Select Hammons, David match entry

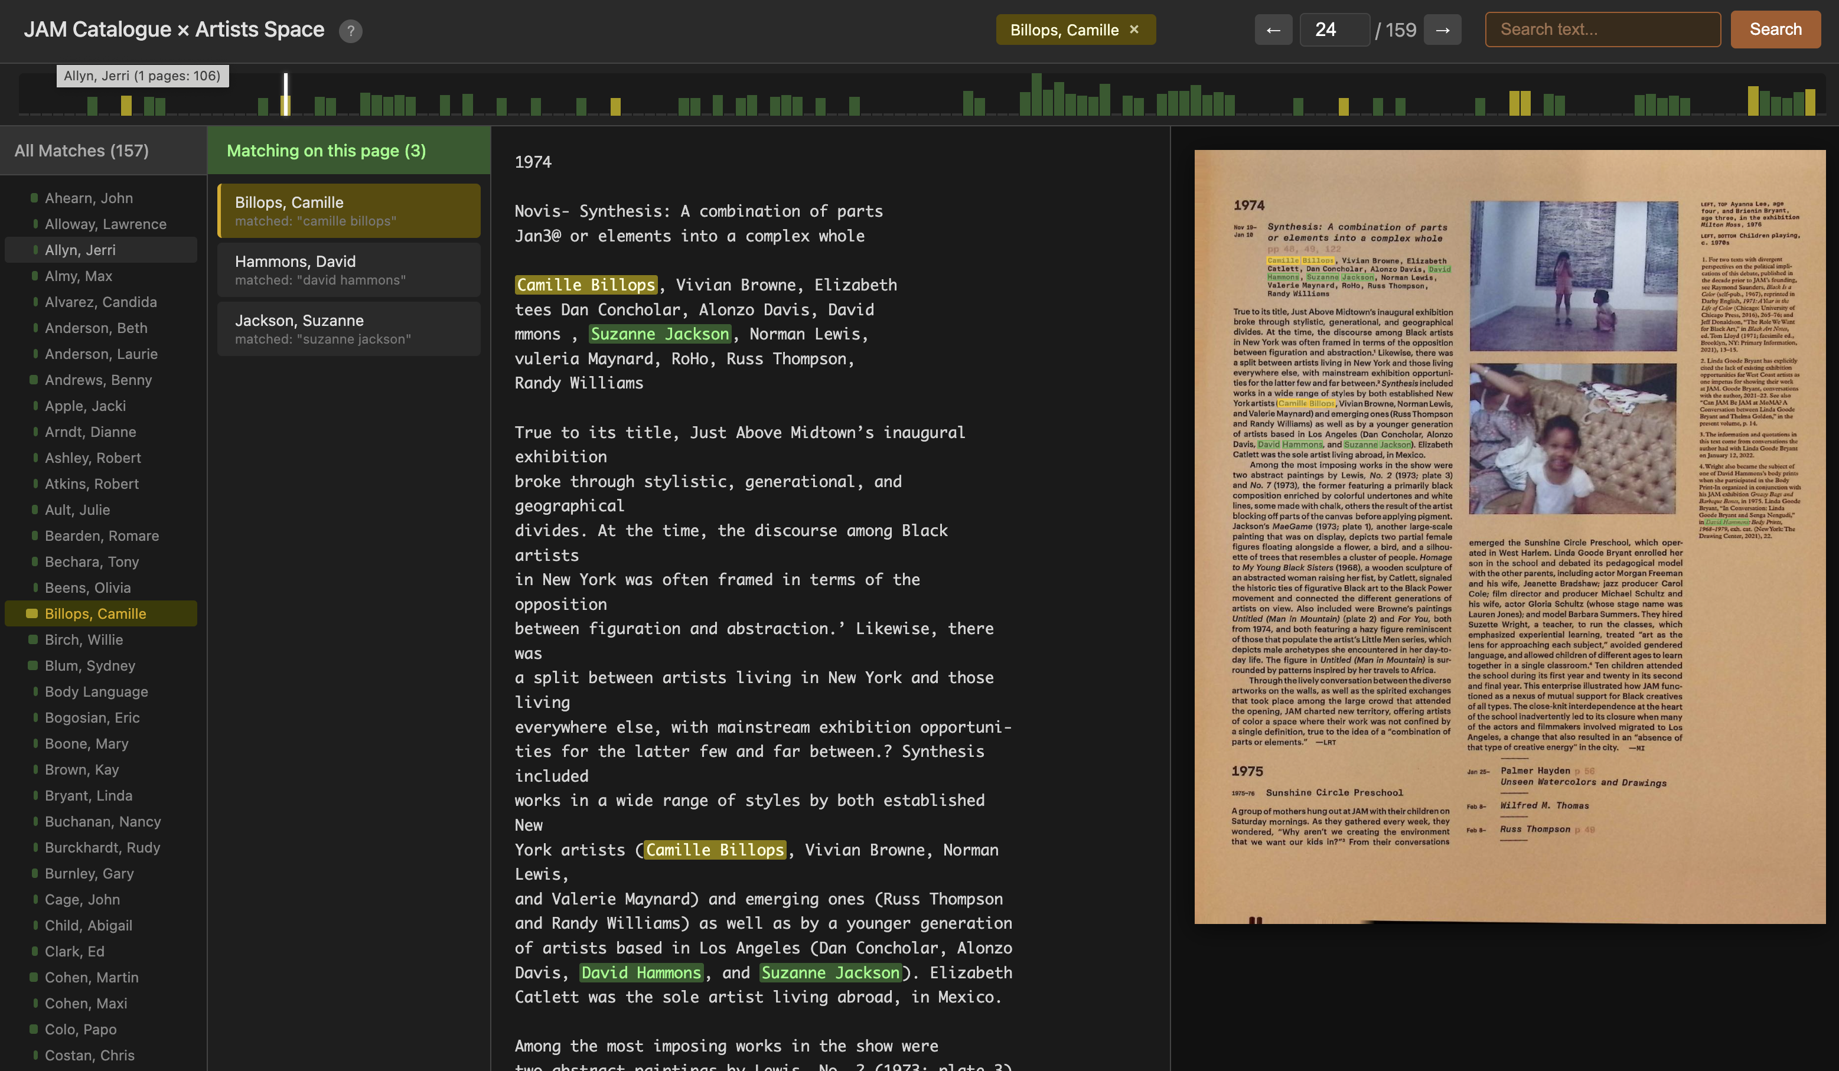tap(348, 269)
